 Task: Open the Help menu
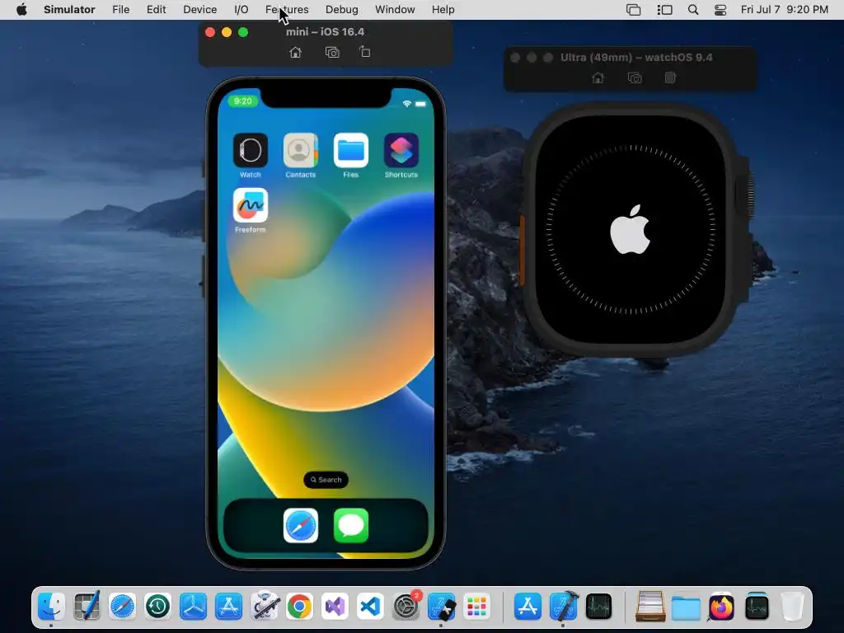tap(443, 10)
